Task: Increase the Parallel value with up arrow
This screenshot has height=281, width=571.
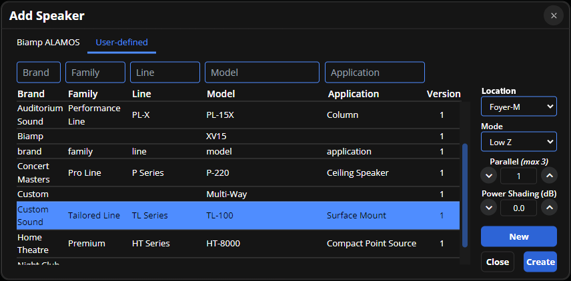Action: point(548,176)
